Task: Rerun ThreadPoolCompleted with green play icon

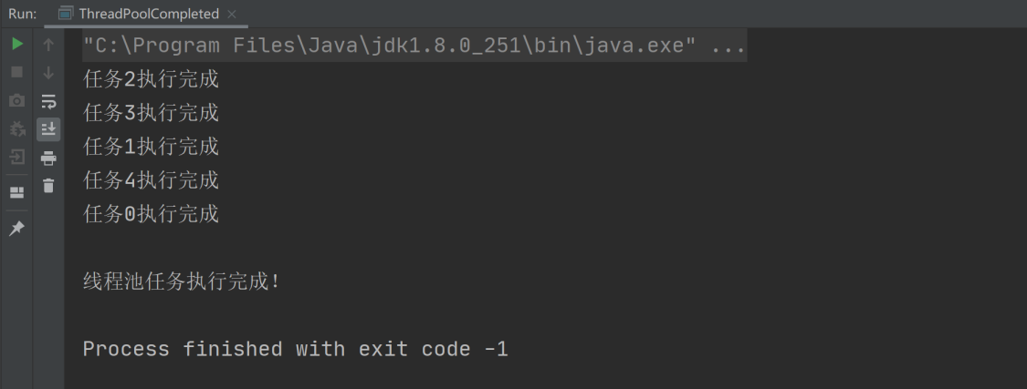Action: (x=17, y=45)
